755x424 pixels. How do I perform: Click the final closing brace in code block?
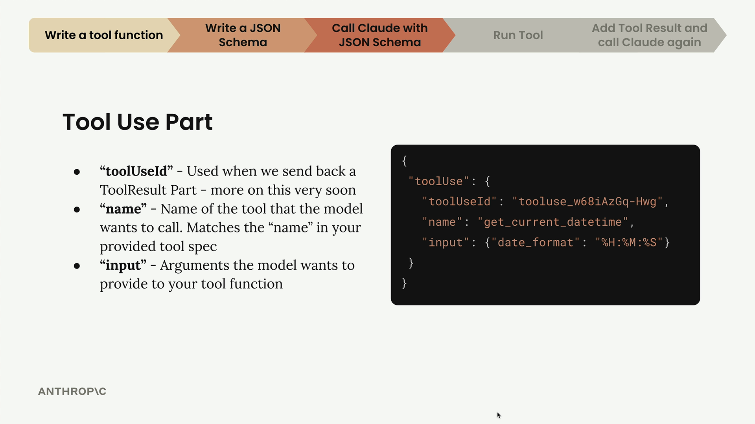(x=405, y=283)
